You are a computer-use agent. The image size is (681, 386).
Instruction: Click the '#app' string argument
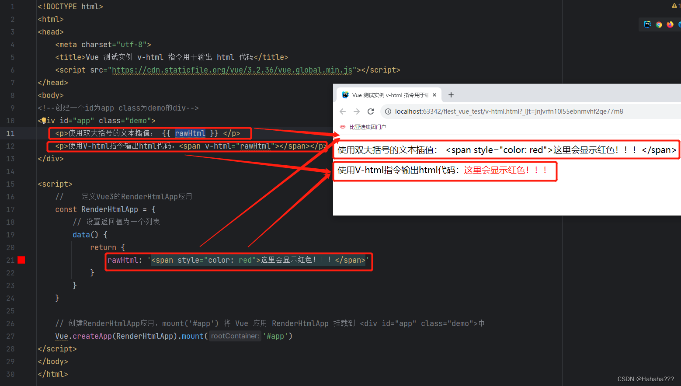275,336
